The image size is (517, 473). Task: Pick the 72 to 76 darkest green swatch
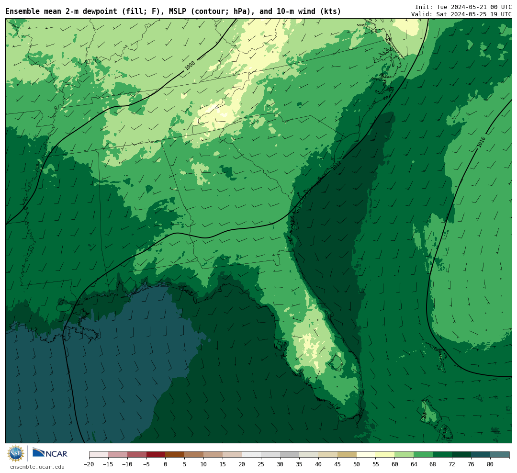click(x=461, y=455)
